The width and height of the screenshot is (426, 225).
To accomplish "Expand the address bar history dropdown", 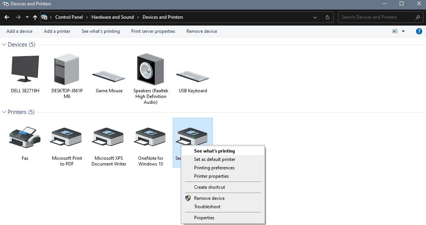I will (315, 17).
